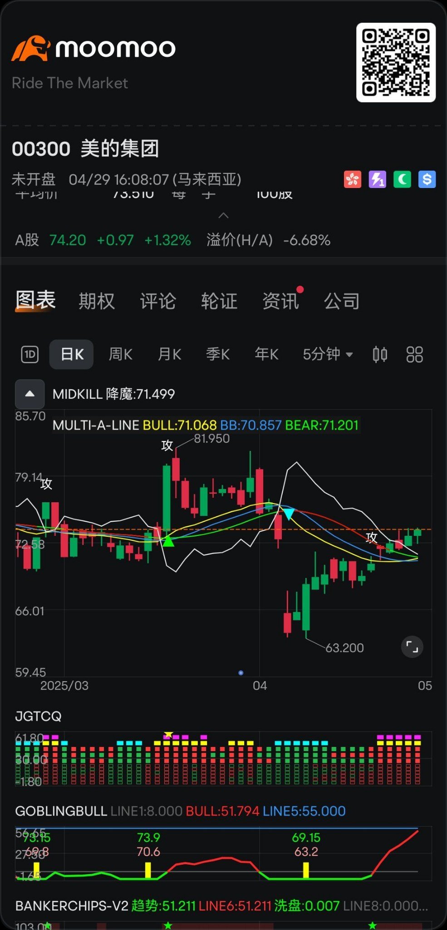Tap 趋势:51.211 green value
The height and width of the screenshot is (930, 447).
tap(163, 906)
